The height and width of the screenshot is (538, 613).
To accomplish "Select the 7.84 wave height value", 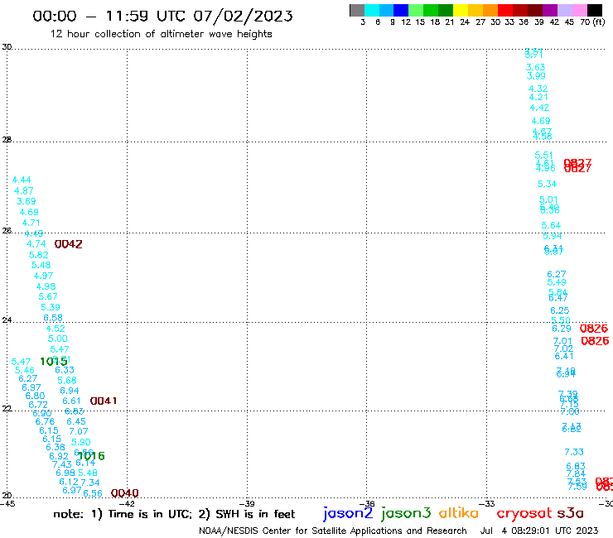I will [x=576, y=473].
